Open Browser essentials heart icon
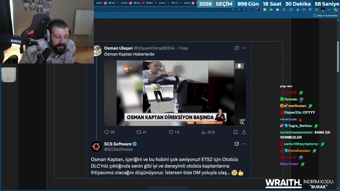The width and height of the screenshot is (340, 191). 310,10
